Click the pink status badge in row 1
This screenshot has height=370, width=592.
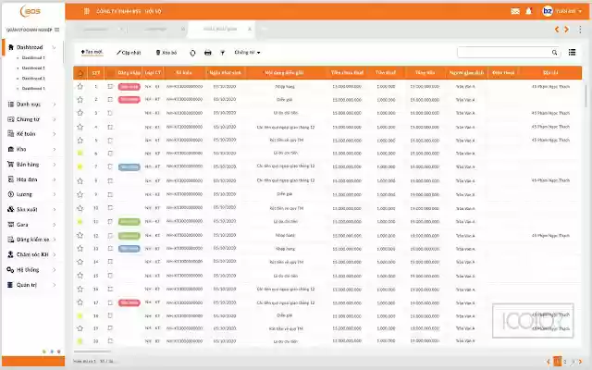coord(129,87)
